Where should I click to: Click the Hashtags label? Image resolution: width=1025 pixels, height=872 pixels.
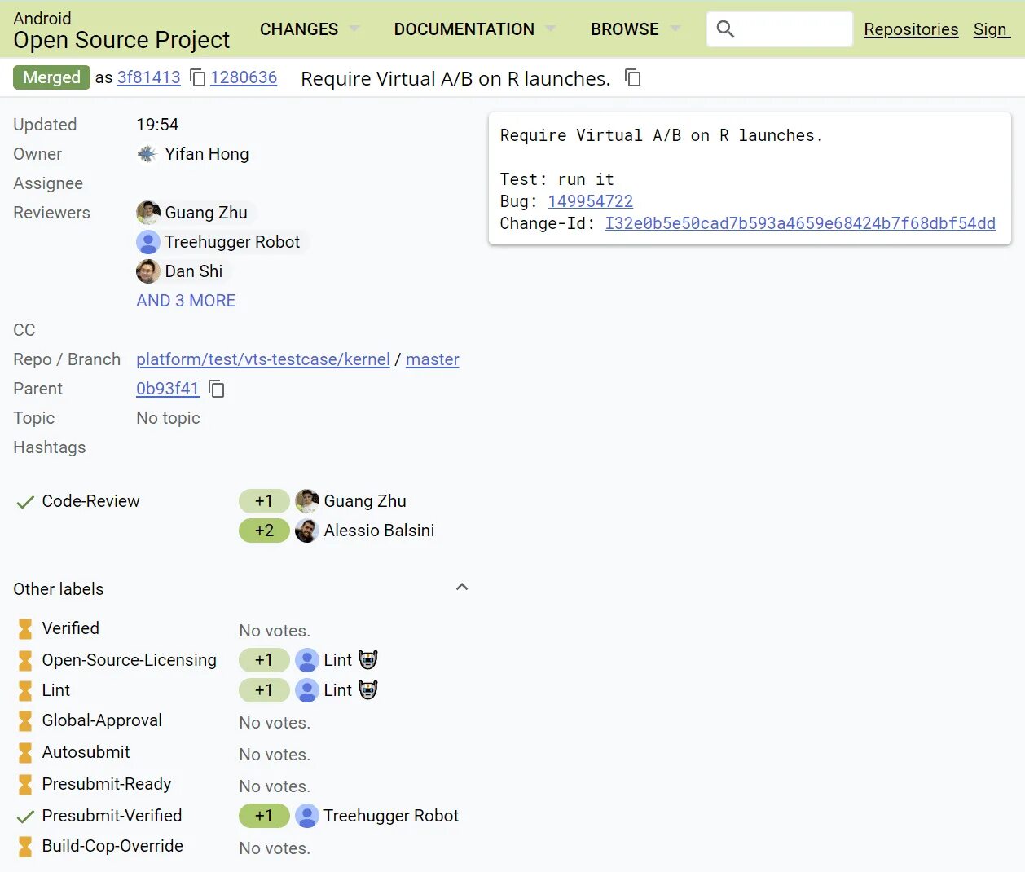(50, 447)
